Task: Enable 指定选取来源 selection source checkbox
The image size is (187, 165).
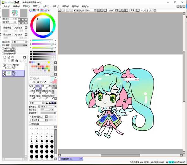Action: 3,53
